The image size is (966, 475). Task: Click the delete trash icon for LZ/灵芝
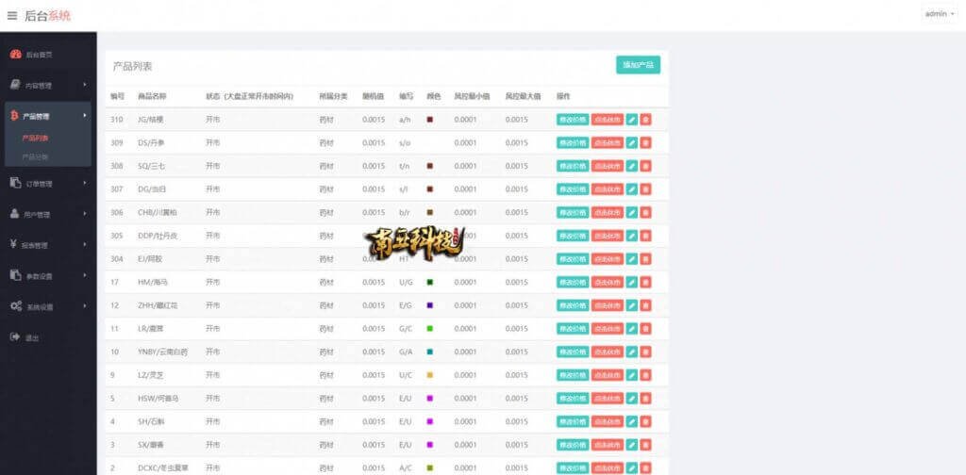(x=645, y=375)
